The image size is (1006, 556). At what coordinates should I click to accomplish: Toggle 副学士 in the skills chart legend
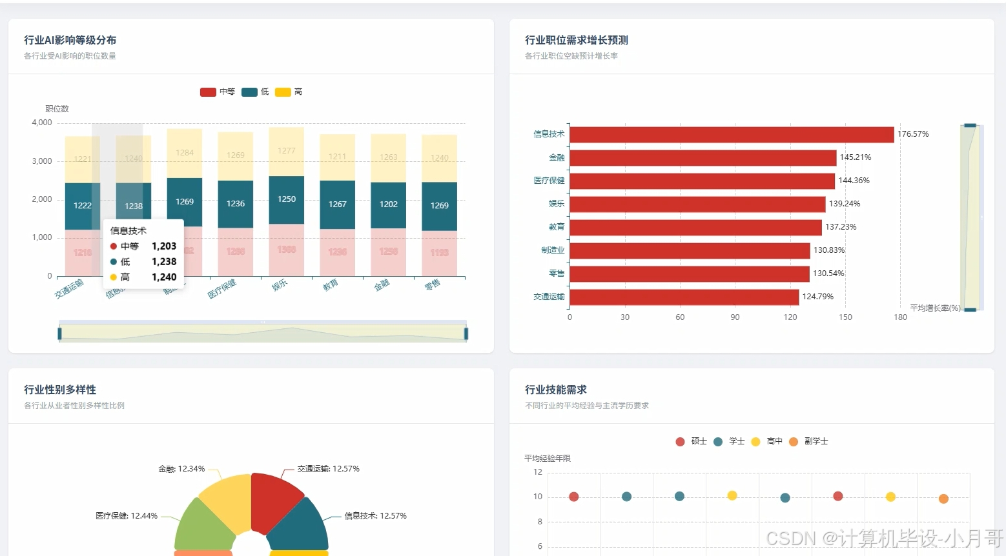[x=808, y=441]
